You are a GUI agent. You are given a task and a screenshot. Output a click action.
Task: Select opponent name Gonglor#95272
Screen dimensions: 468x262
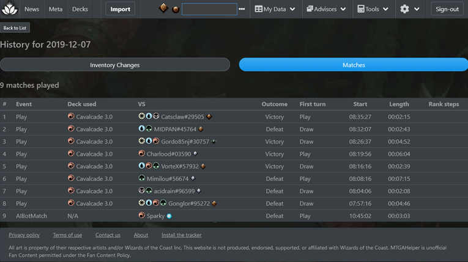point(189,203)
